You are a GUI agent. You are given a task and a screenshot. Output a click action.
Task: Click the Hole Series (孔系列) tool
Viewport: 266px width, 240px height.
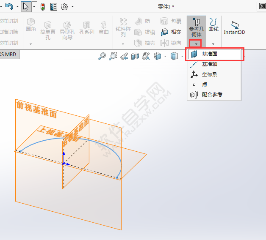click(x=87, y=28)
